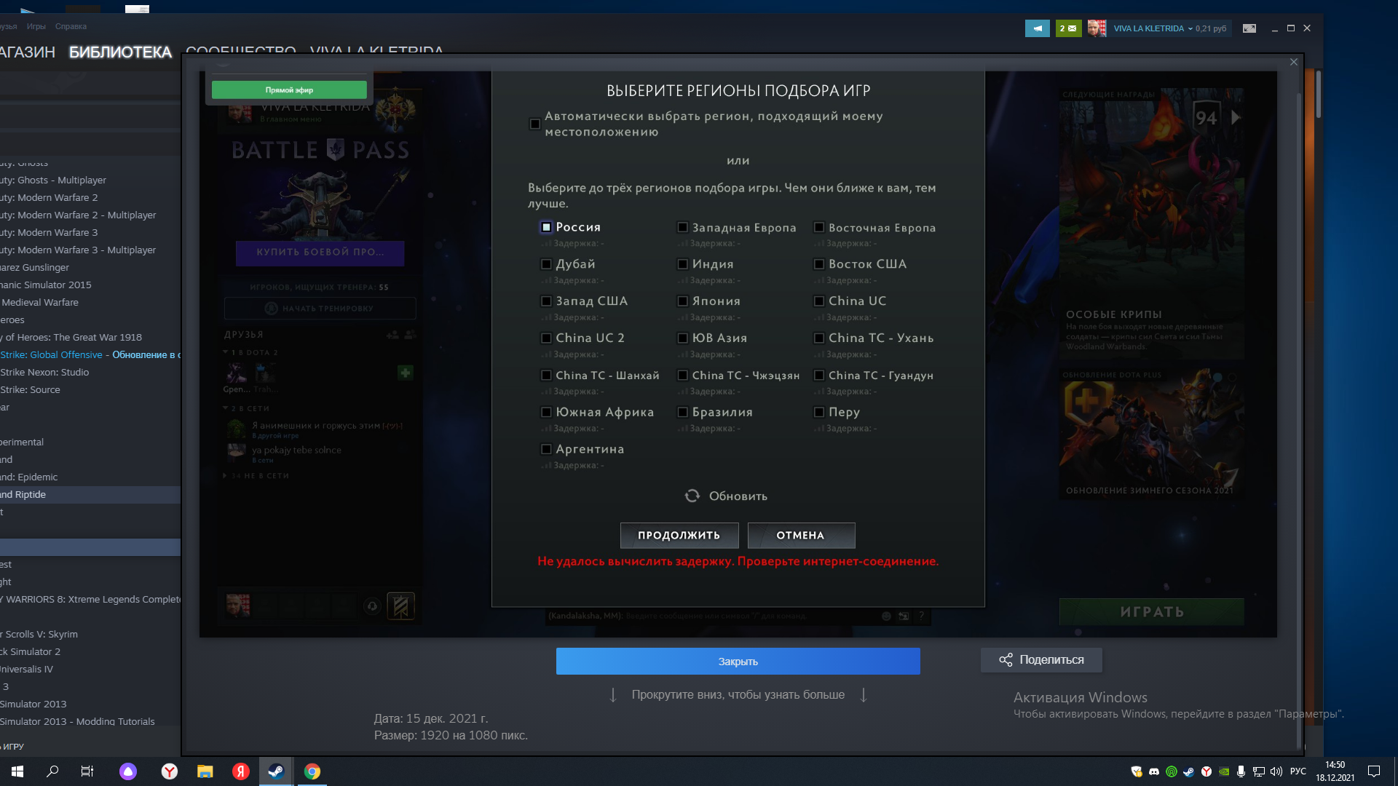Image resolution: width=1398 pixels, height=786 pixels.
Task: Open the volume icon in the system tray
Action: tap(1276, 771)
